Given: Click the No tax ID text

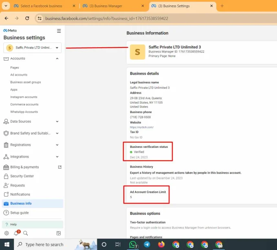Looking at the screenshot, I should [x=136, y=137].
